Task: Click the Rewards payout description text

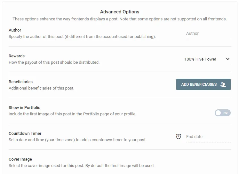Action: [54, 62]
